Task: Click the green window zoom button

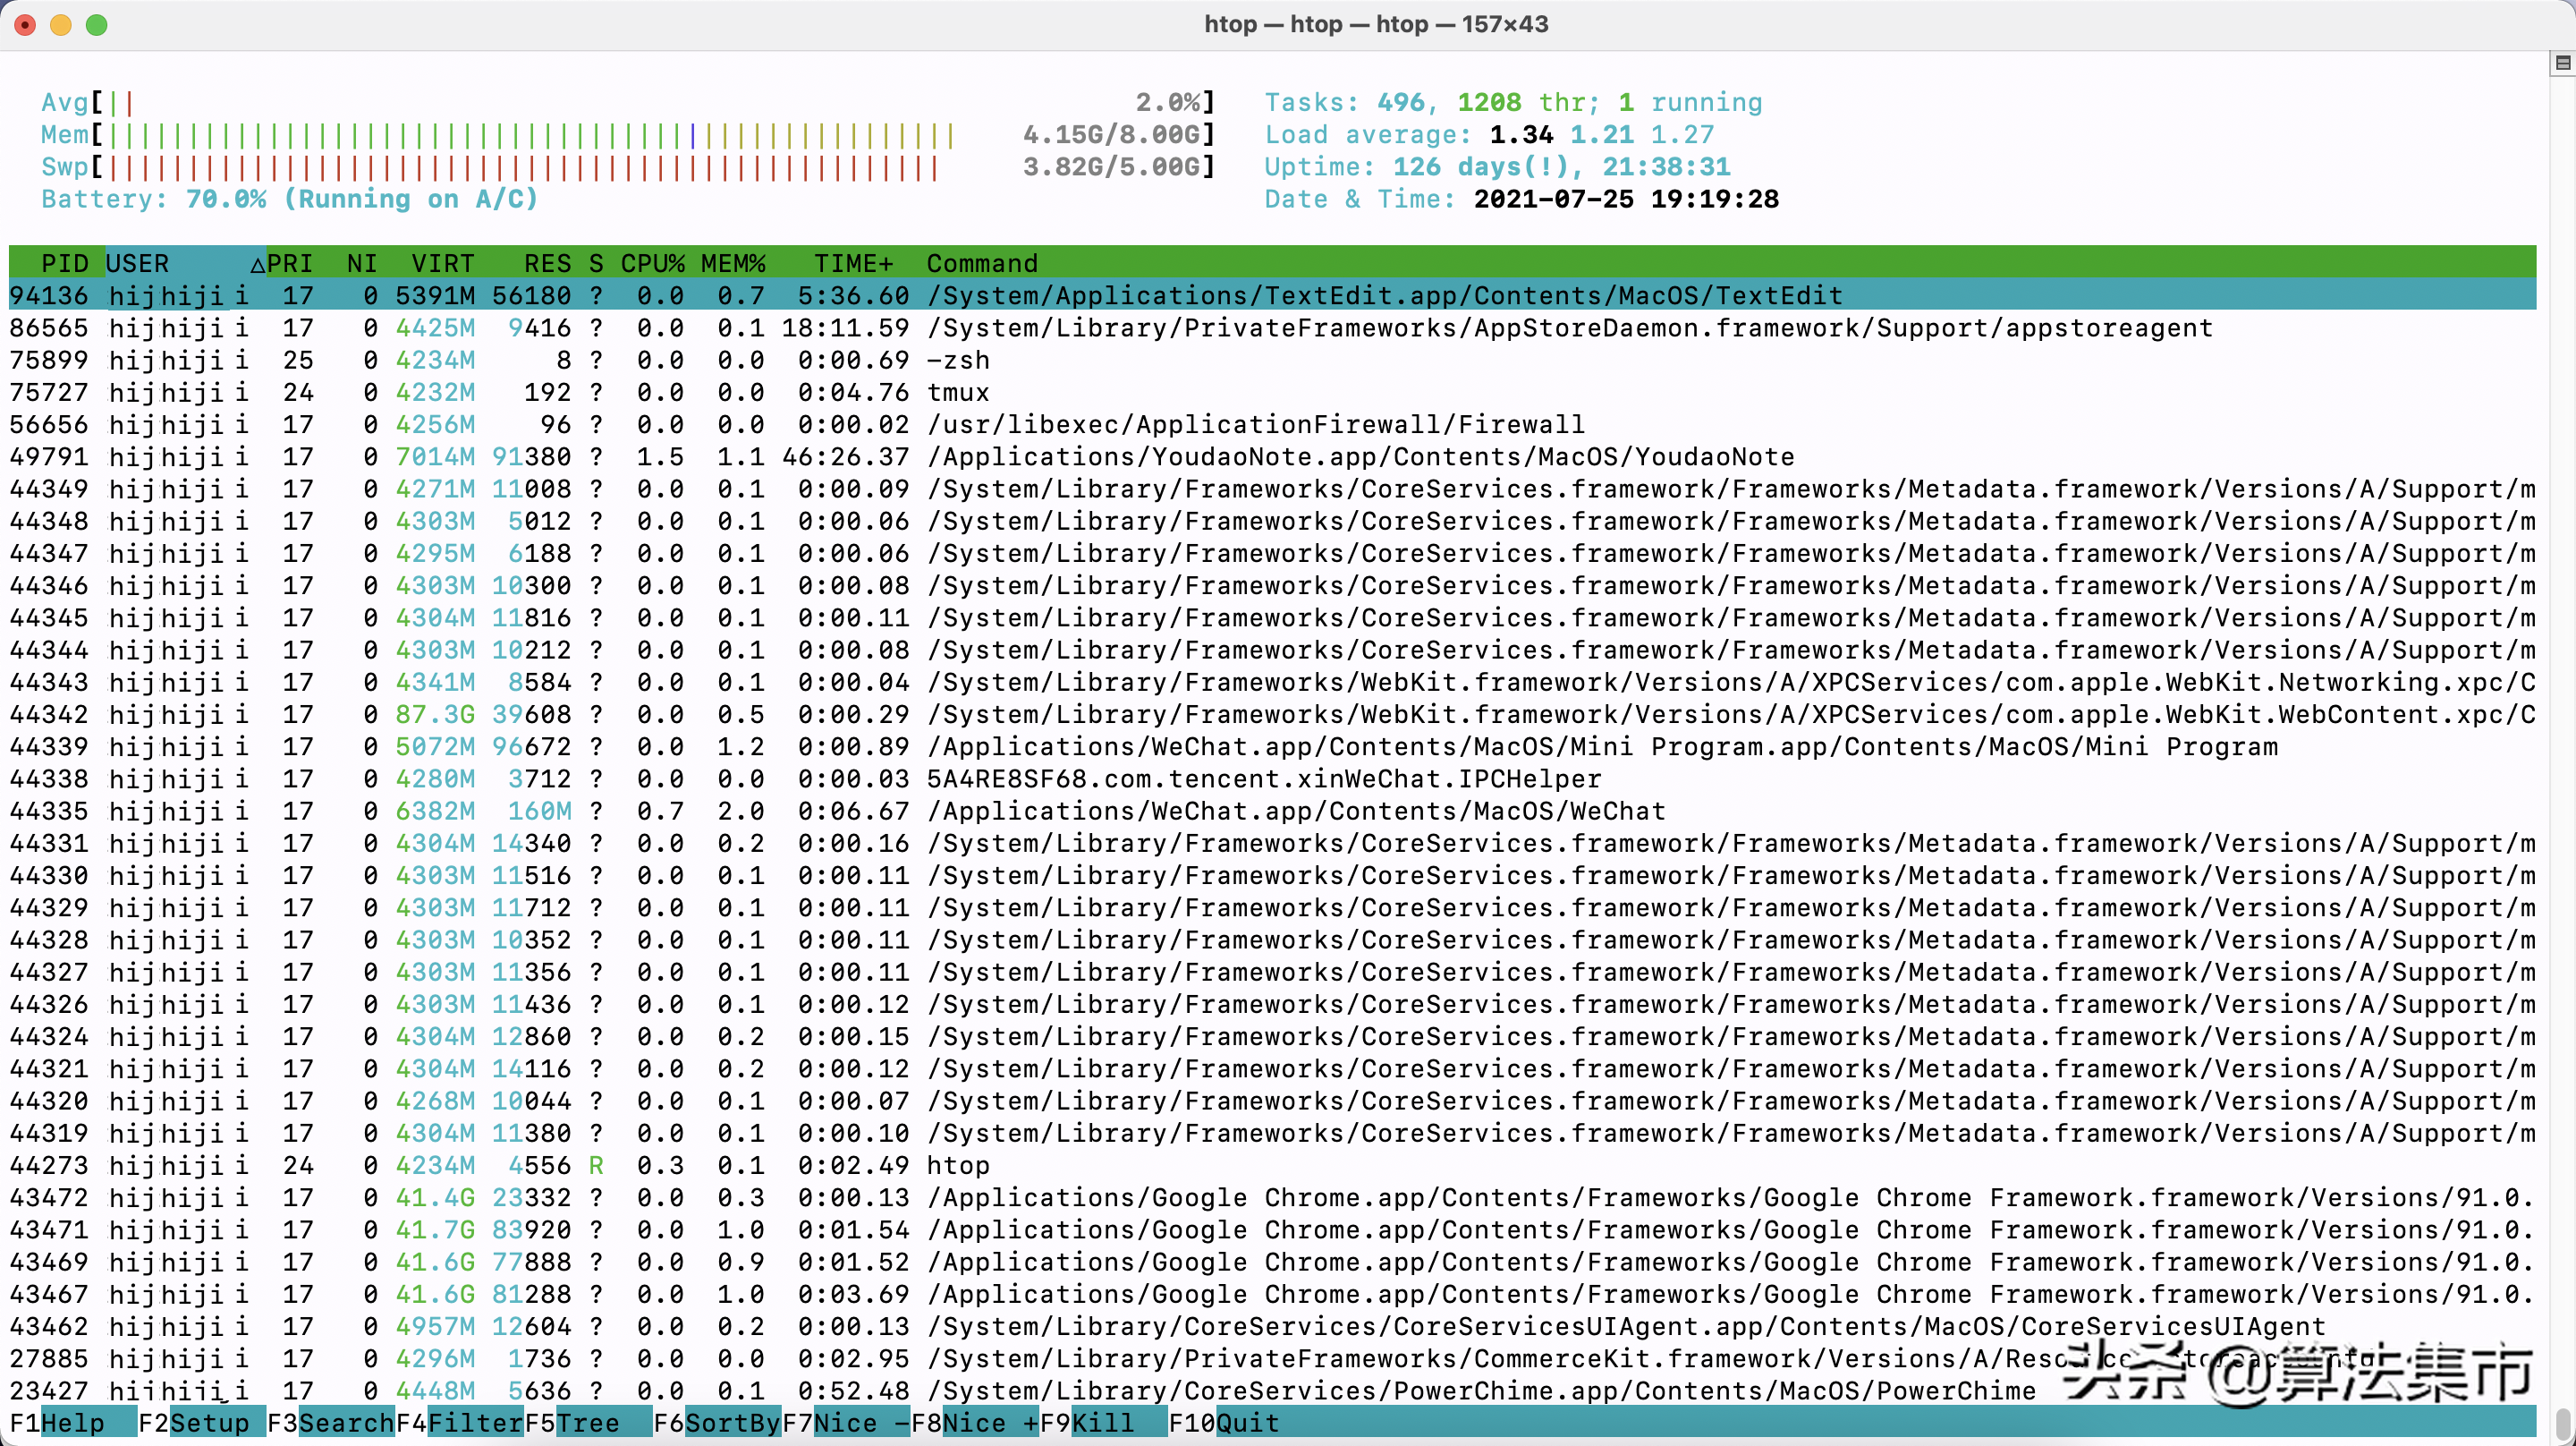Action: pos(97,24)
